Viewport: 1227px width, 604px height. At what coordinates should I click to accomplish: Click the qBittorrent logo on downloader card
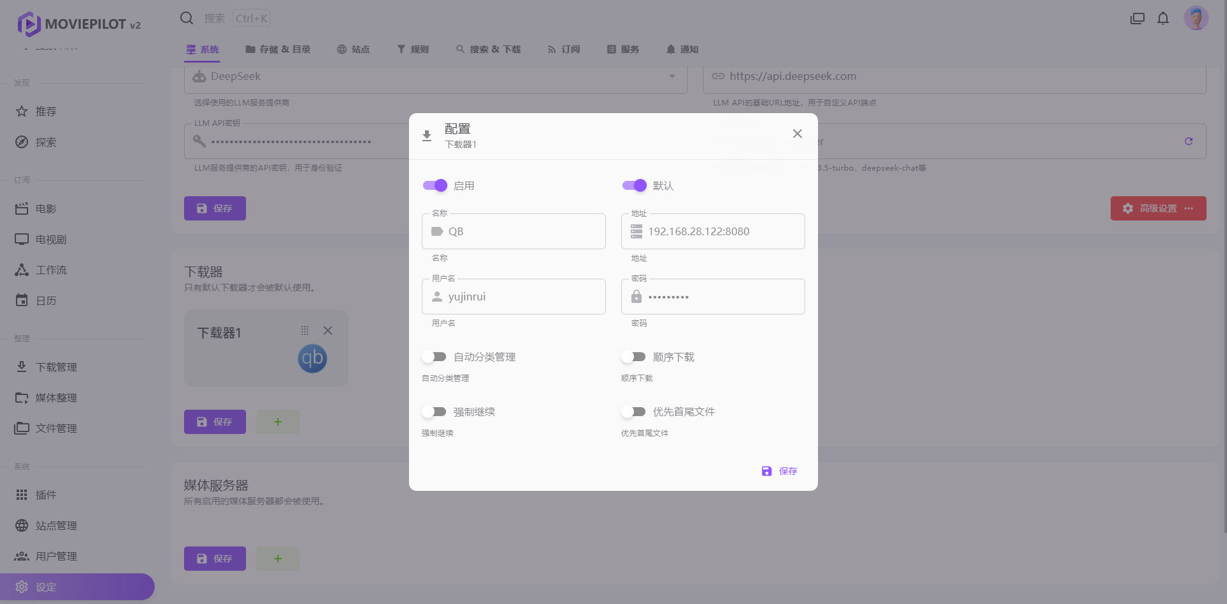312,359
